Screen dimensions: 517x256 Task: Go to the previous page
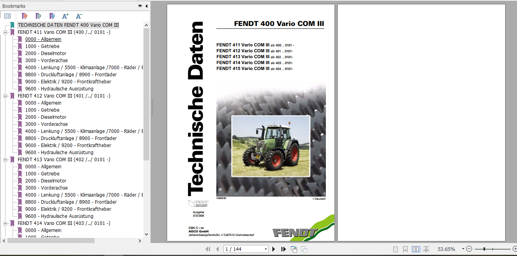coord(217,249)
